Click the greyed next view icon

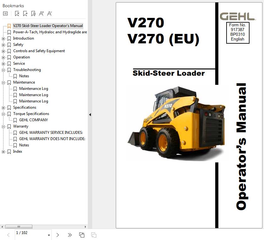tap(94, 235)
